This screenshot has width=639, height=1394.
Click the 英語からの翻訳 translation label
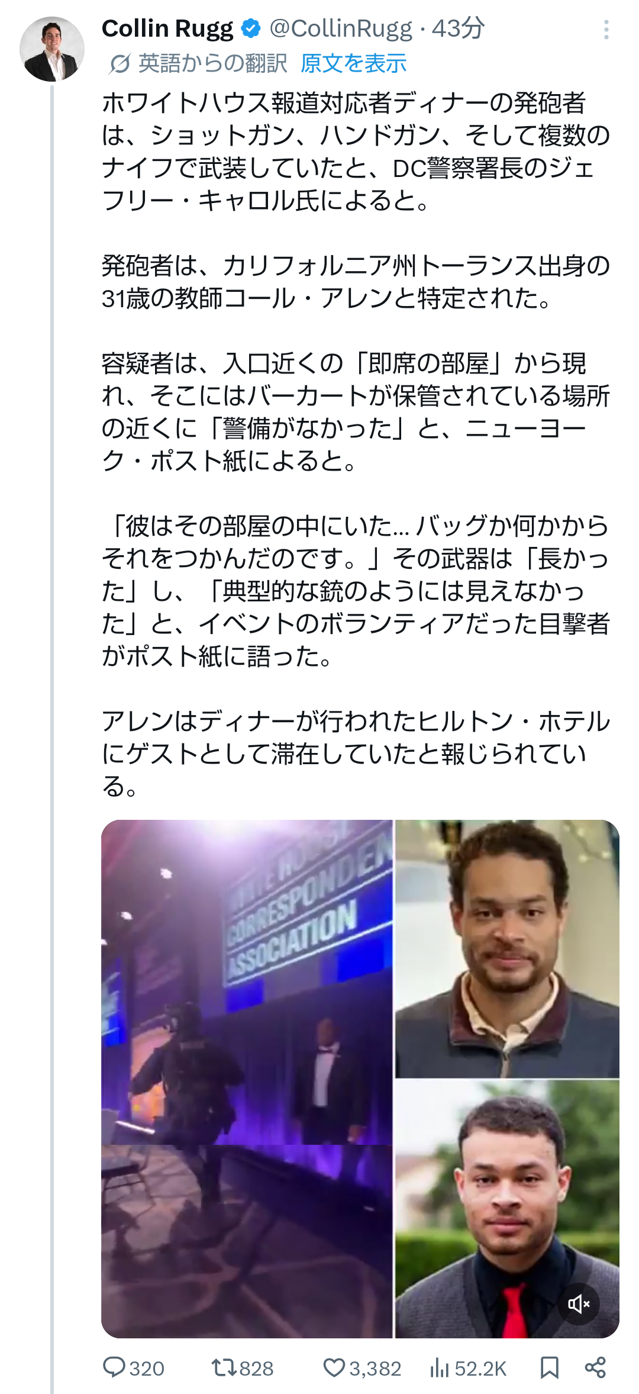point(212,63)
